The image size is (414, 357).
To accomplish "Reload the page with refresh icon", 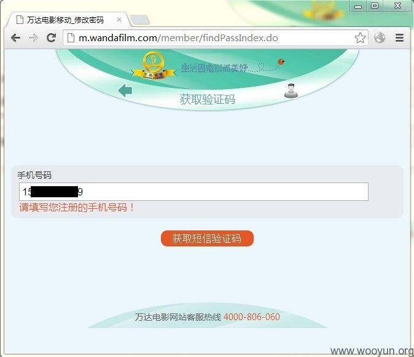I will (x=51, y=38).
